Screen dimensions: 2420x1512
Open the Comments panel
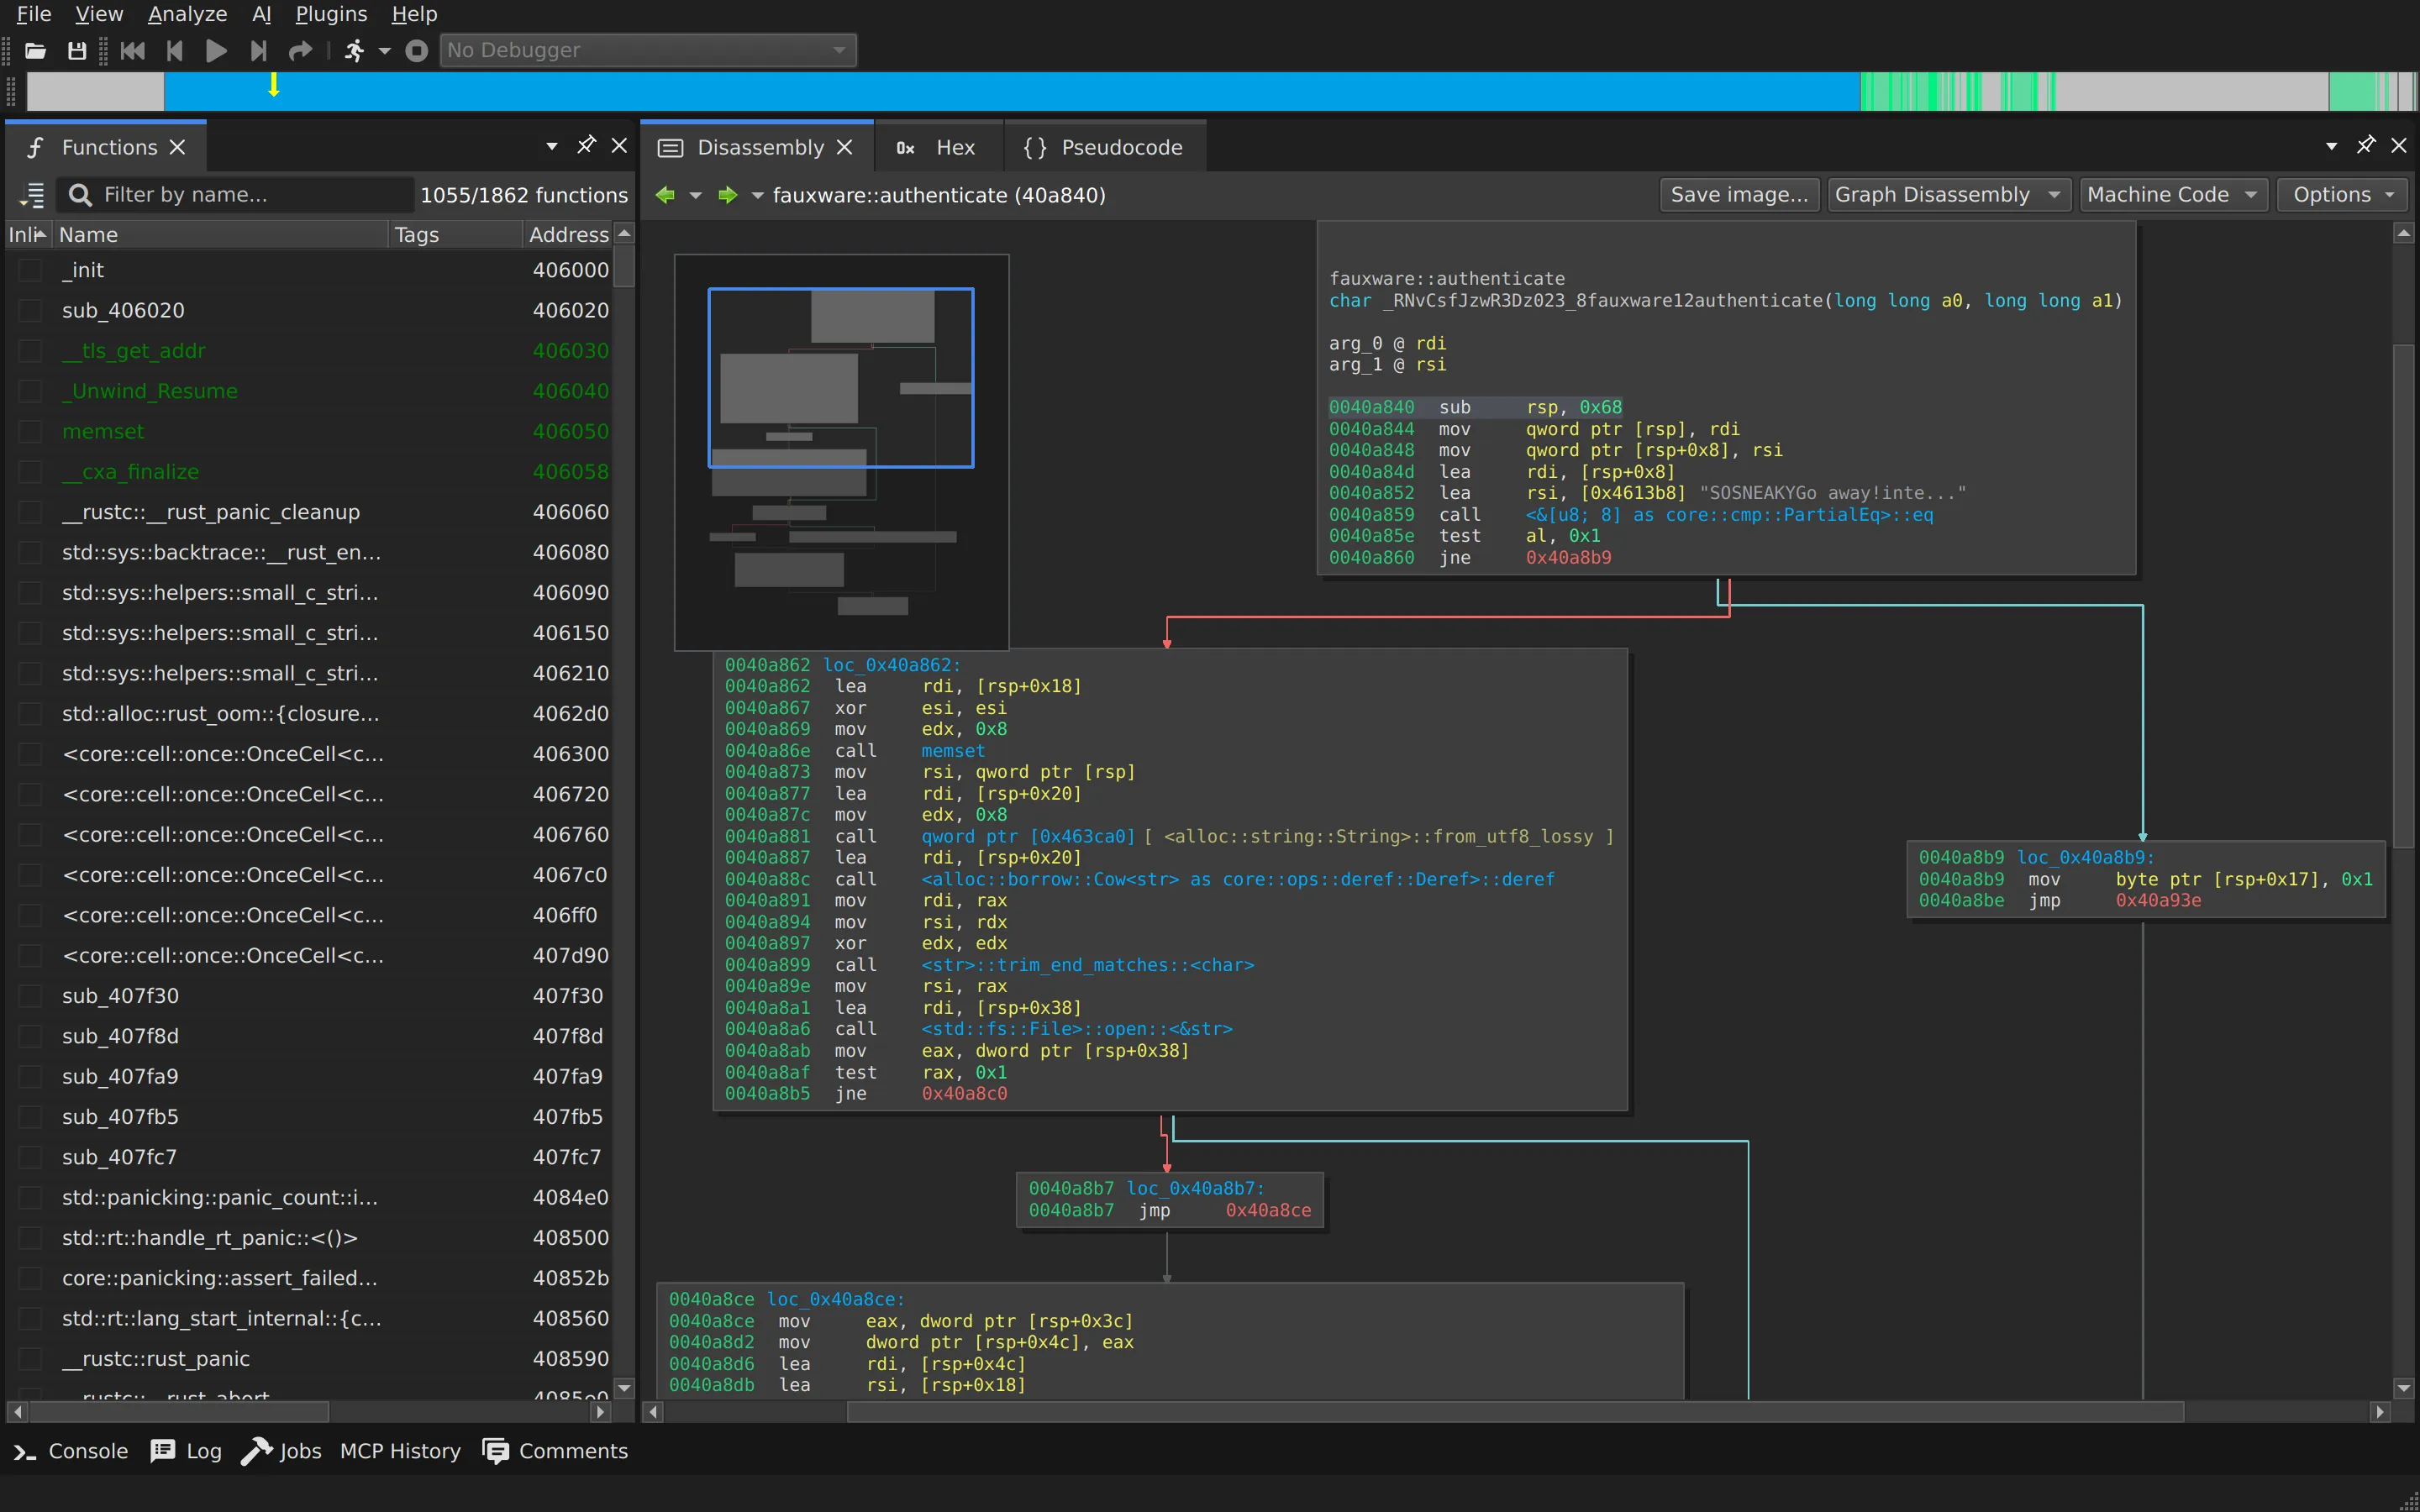click(x=555, y=1451)
